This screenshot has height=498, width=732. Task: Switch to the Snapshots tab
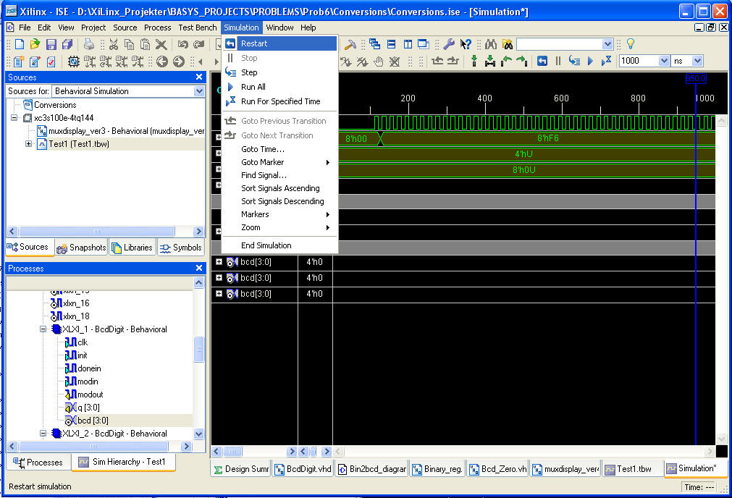[81, 248]
